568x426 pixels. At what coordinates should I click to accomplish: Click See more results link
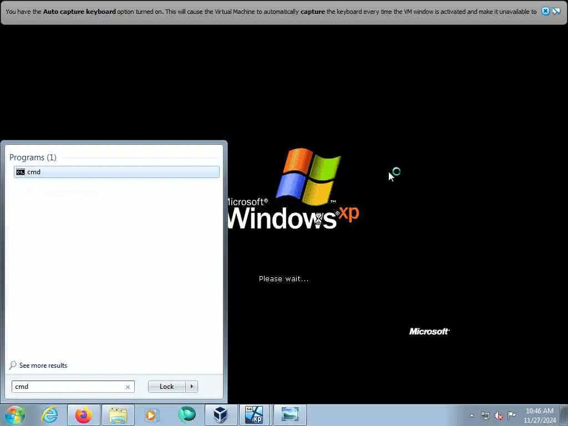tap(43, 365)
